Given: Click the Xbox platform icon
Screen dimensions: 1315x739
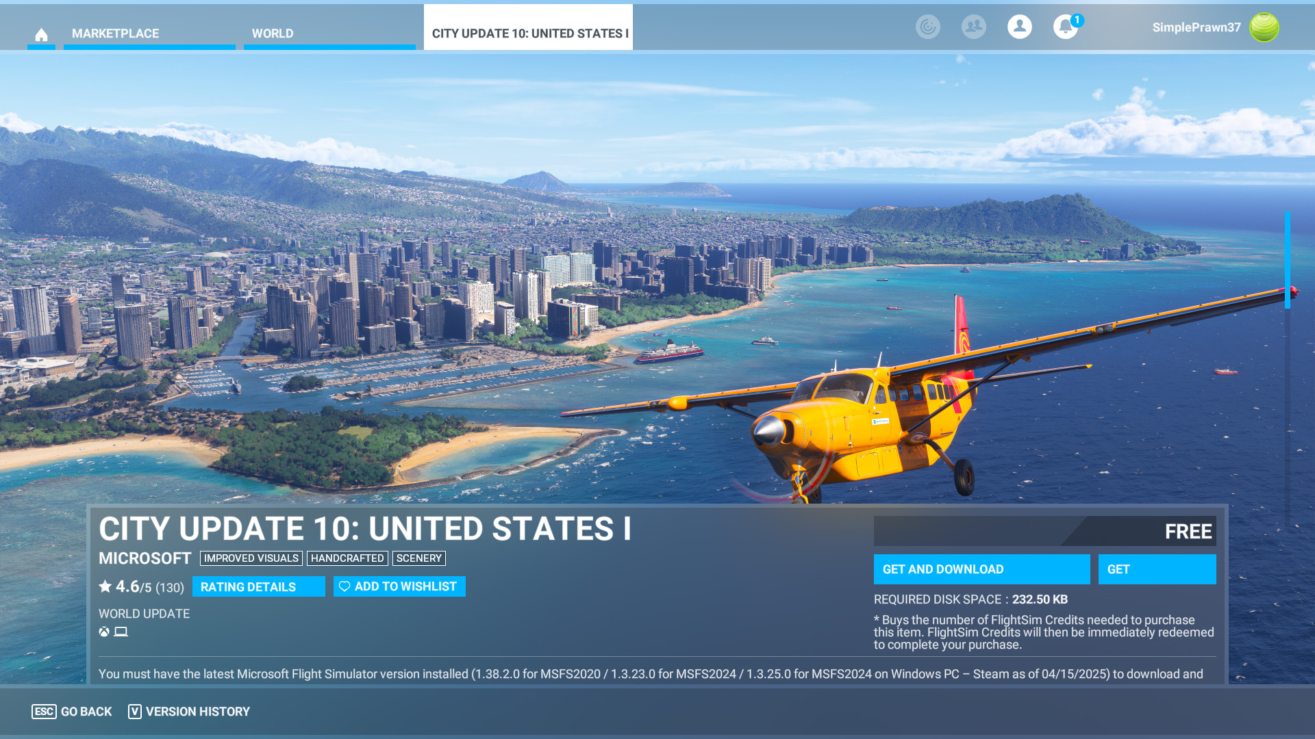Looking at the screenshot, I should 104,632.
